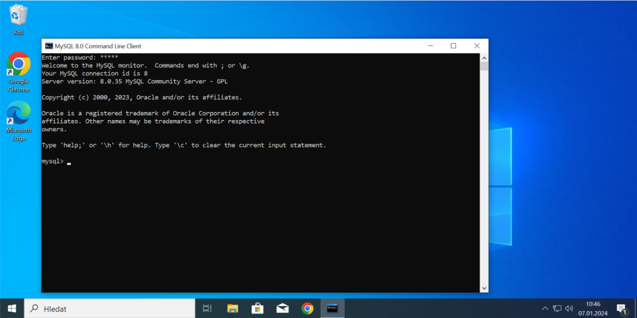
Task: Click the 'Copyright (c) 2000, 2023' line
Action: (x=142, y=98)
